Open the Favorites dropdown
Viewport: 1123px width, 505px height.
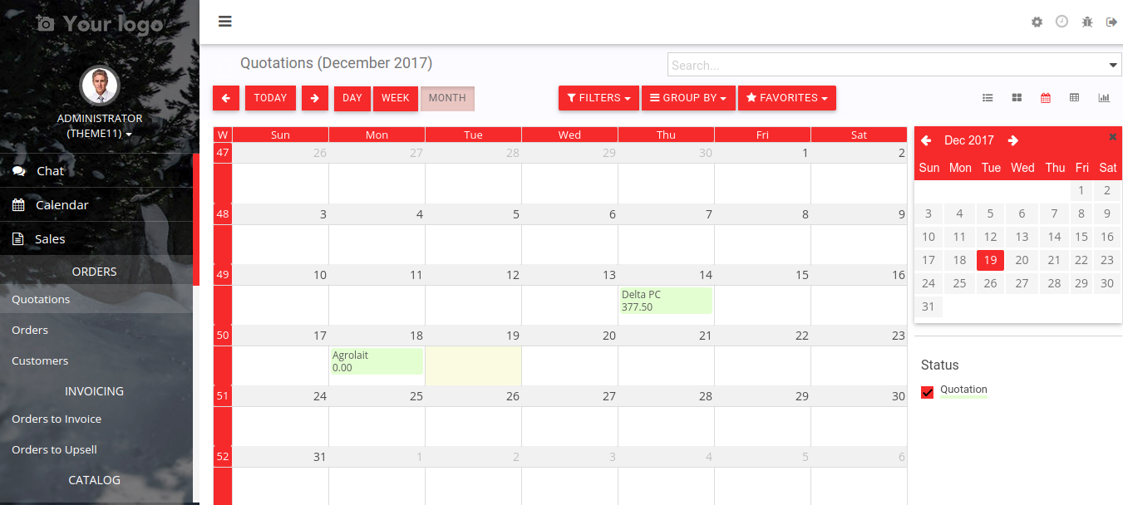pyautogui.click(x=787, y=98)
